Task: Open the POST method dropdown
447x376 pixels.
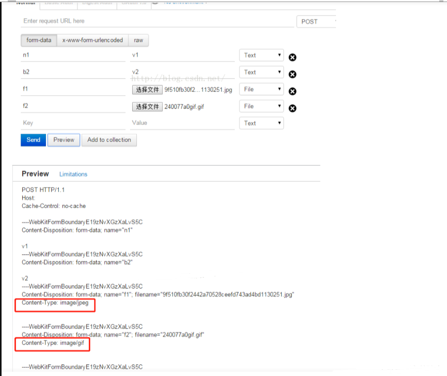Action: [x=313, y=22]
